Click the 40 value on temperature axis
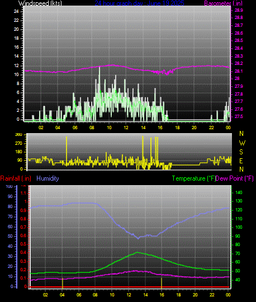 coord(238,280)
